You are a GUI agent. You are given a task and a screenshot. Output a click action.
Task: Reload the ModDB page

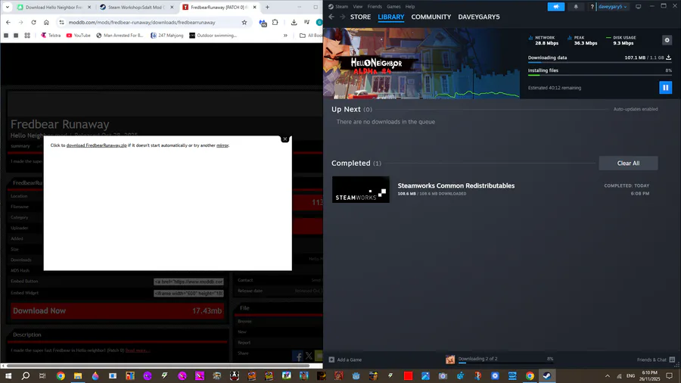pos(33,22)
